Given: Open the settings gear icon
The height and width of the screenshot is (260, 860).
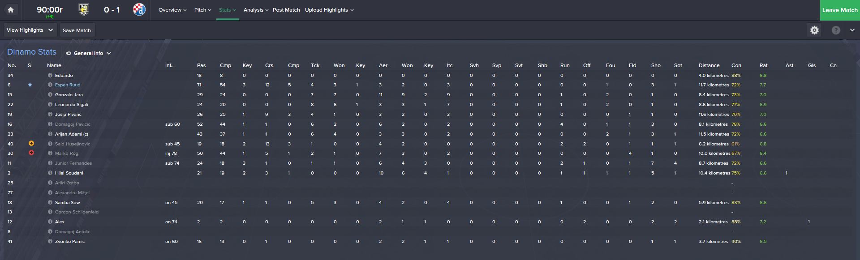Looking at the screenshot, I should pos(814,30).
